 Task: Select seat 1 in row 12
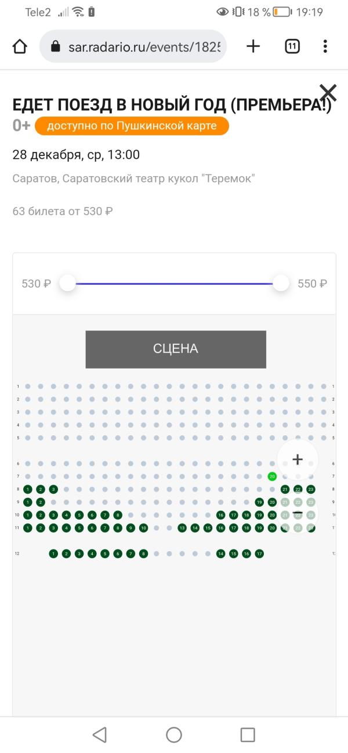click(x=53, y=554)
